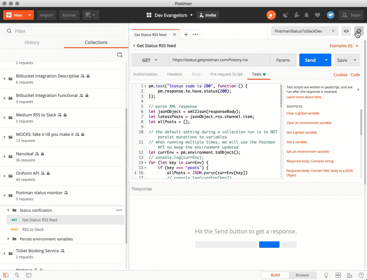Open the notifications bell
Screen dimensions: 367x280
click(306, 15)
